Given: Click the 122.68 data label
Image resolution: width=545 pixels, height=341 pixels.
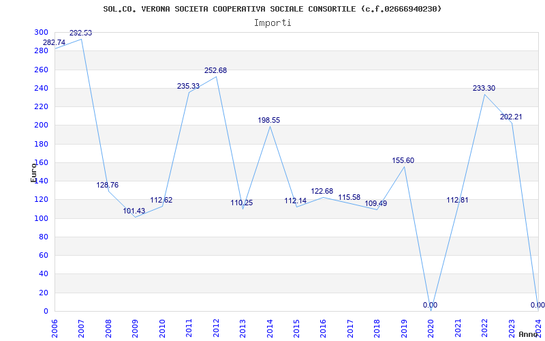Looking at the screenshot, I should click(x=322, y=191).
